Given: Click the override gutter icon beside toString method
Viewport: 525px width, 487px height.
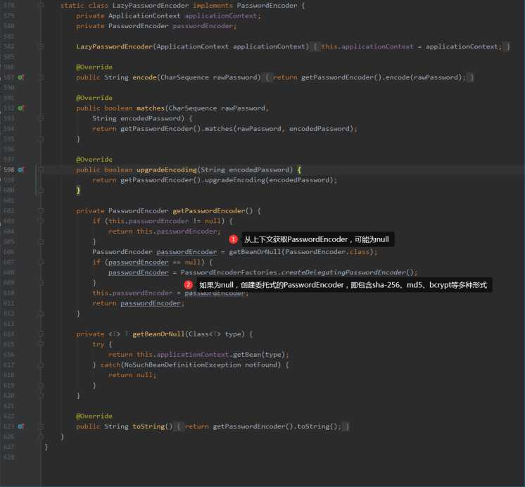Looking at the screenshot, I should [x=20, y=426].
